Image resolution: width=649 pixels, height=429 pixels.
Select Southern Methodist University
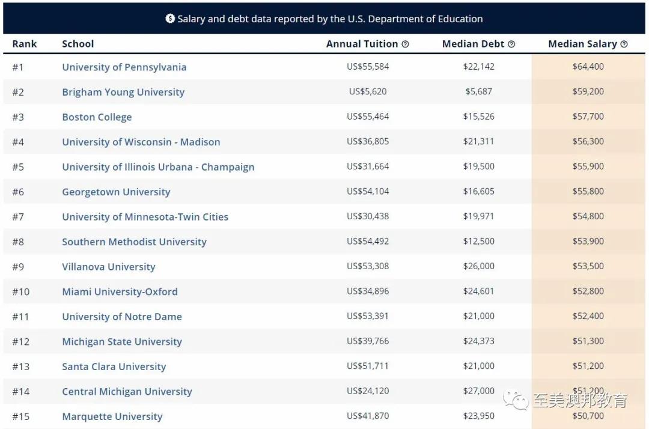(134, 242)
